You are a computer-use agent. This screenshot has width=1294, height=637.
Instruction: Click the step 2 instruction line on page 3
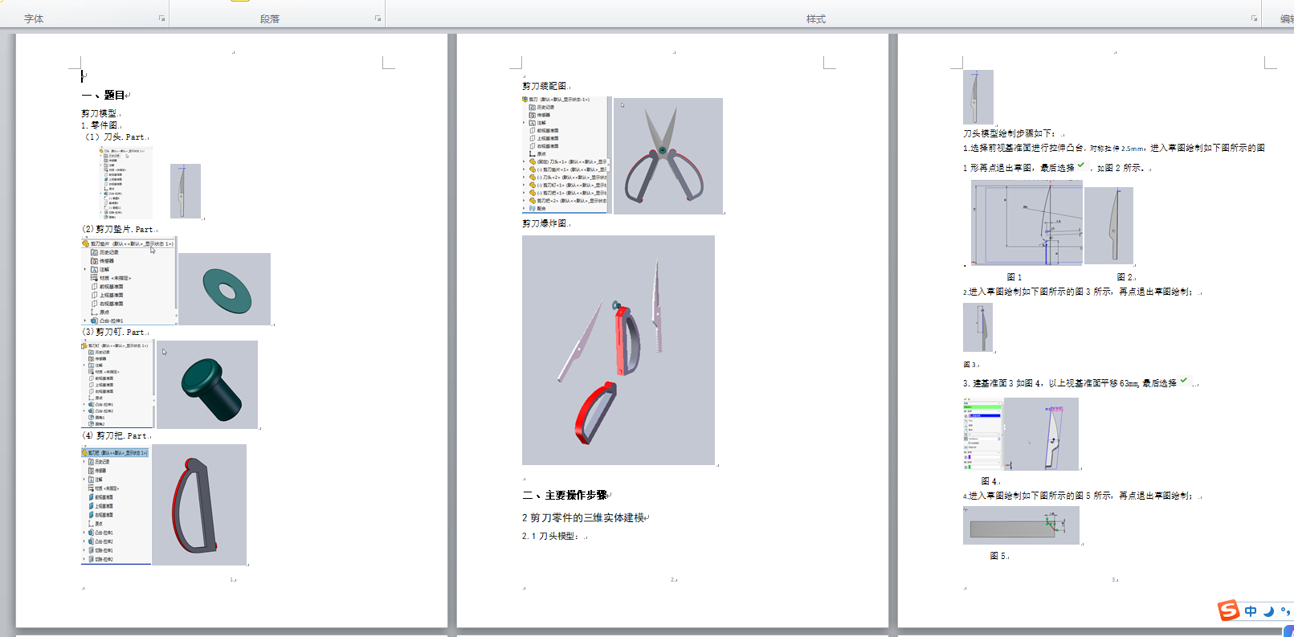1078,292
